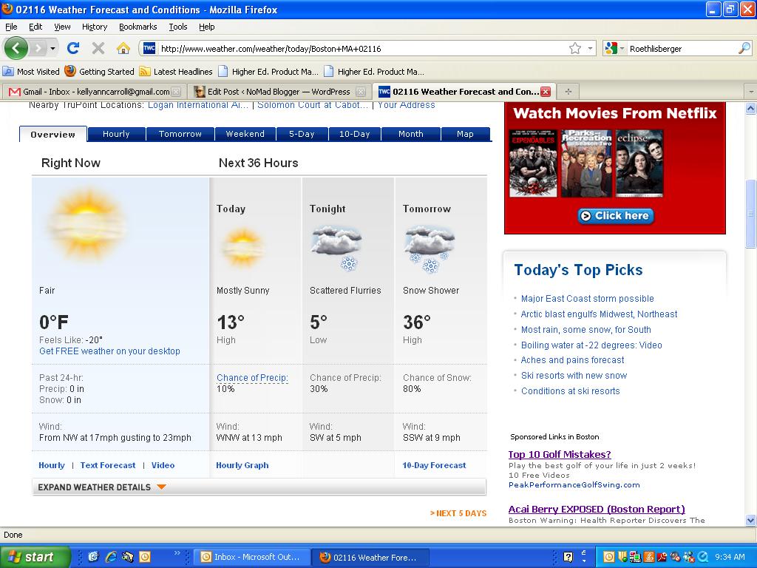The image size is (757, 568).
Task: Reload the page with the refresh icon
Action: click(72, 48)
